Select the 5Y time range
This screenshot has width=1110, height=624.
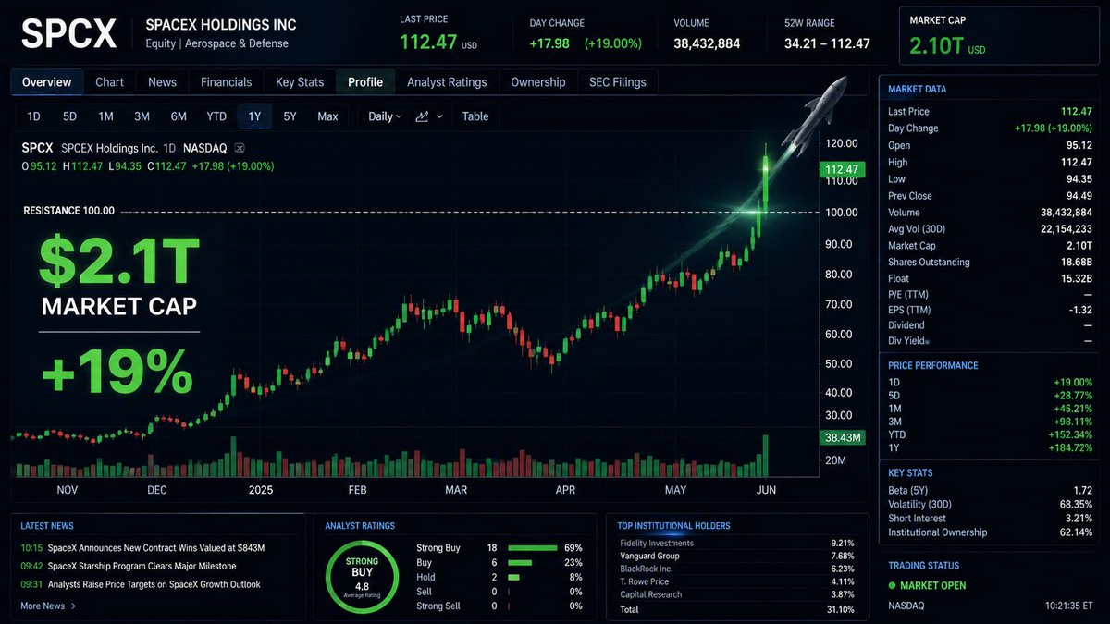pos(290,116)
